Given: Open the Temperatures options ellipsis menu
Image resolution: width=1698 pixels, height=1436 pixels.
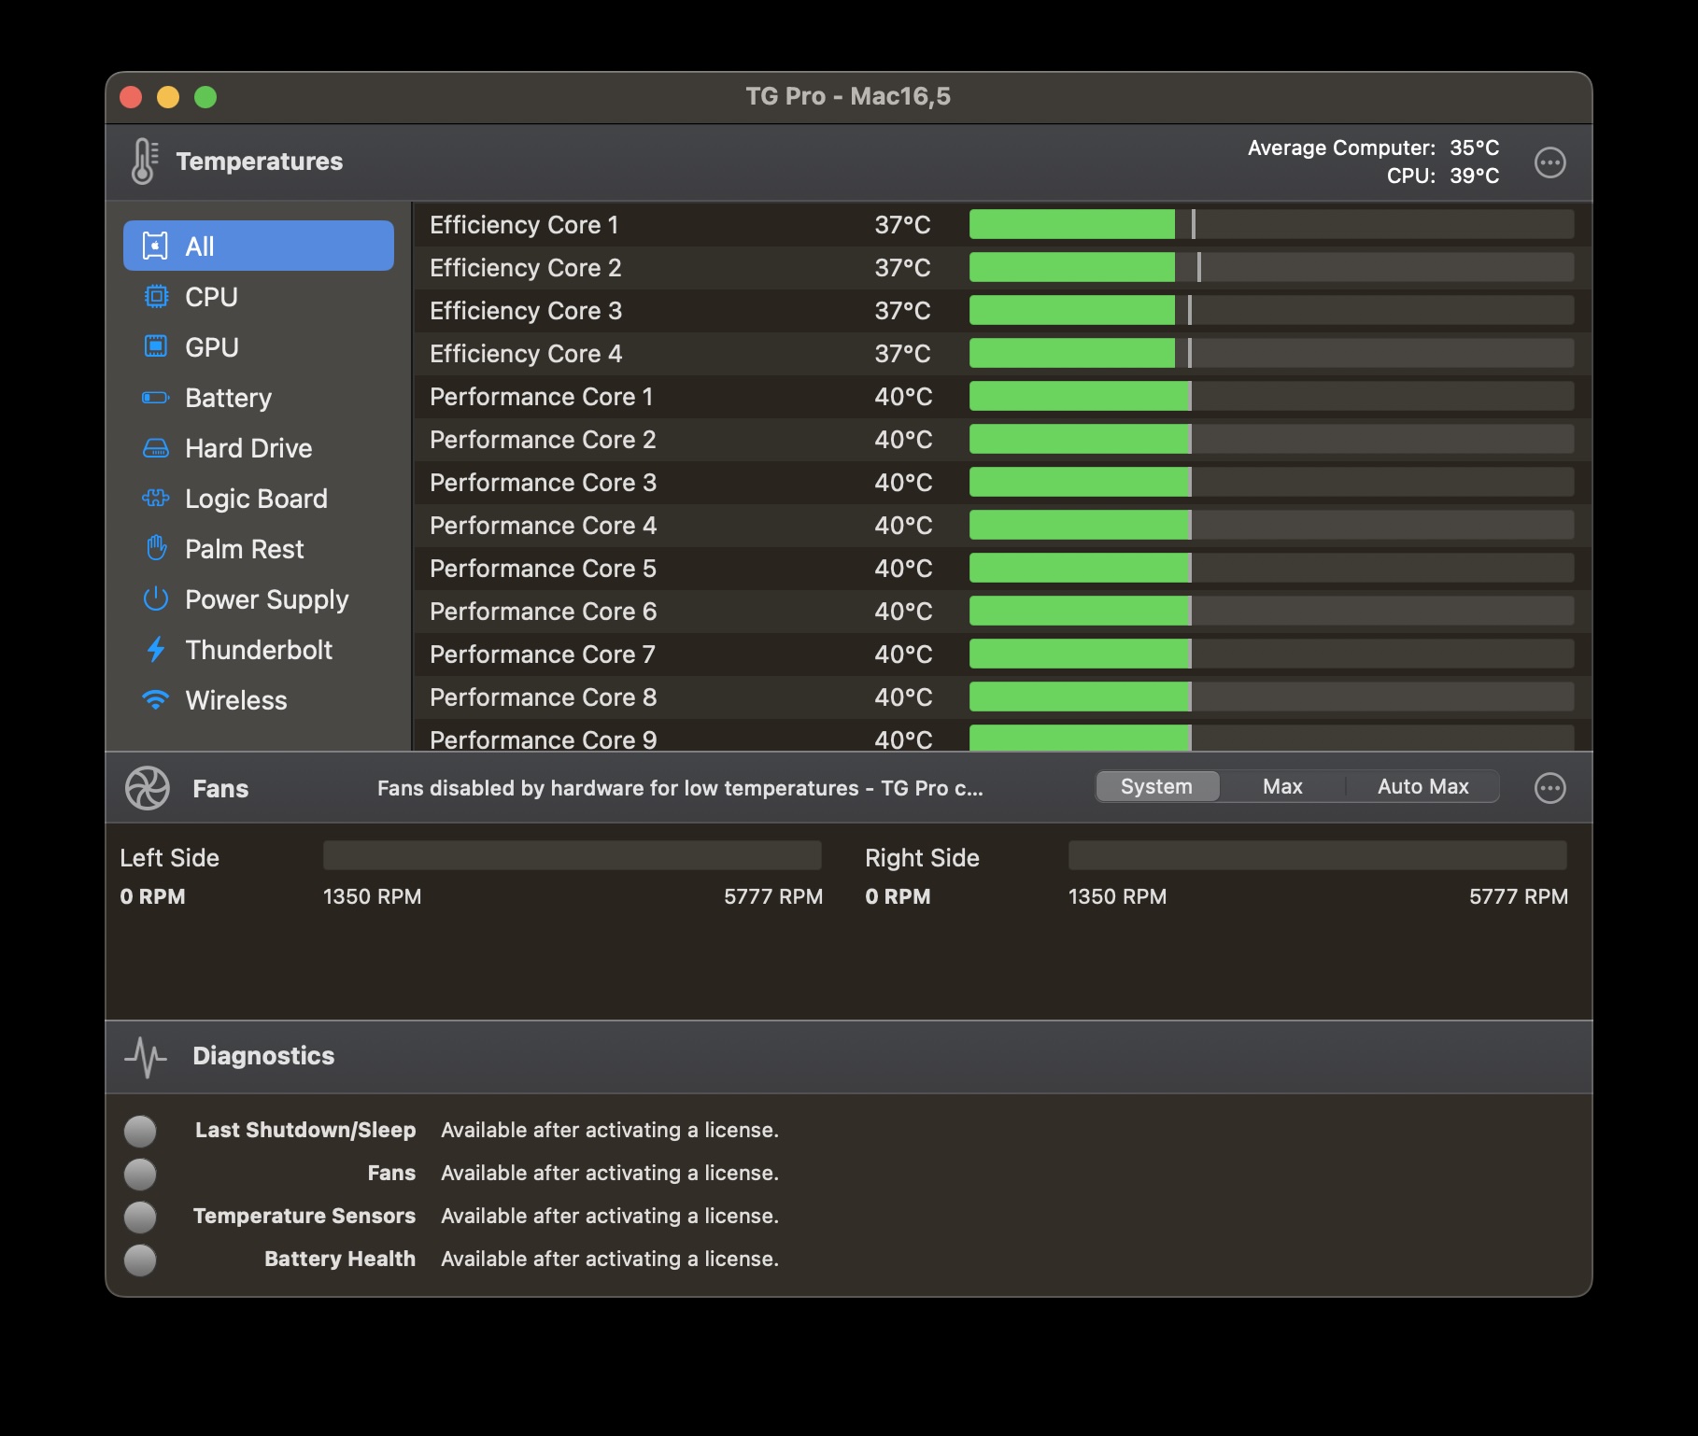Looking at the screenshot, I should [1549, 162].
